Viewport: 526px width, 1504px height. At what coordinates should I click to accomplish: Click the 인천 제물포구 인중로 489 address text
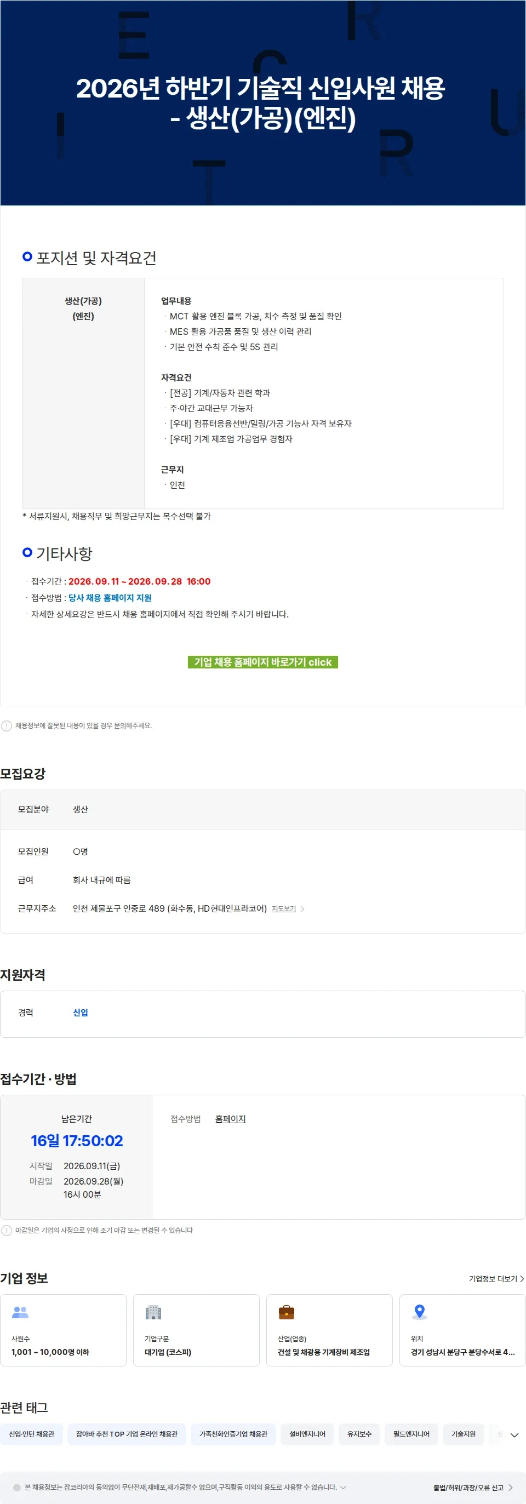click(169, 908)
